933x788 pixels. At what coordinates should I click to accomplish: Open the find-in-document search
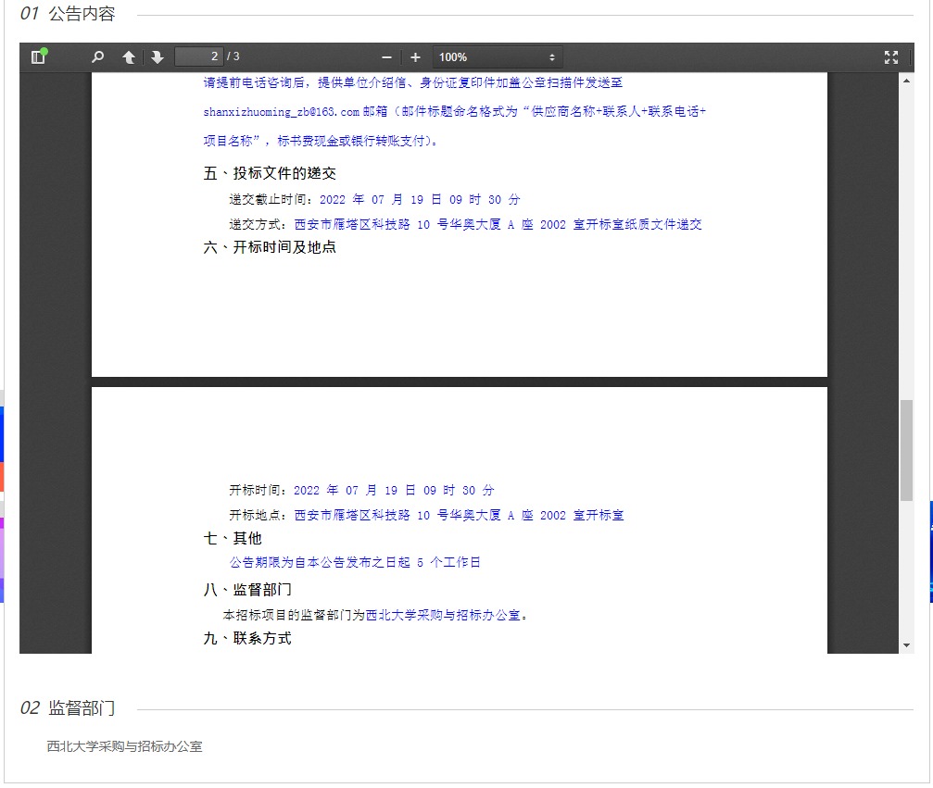97,57
